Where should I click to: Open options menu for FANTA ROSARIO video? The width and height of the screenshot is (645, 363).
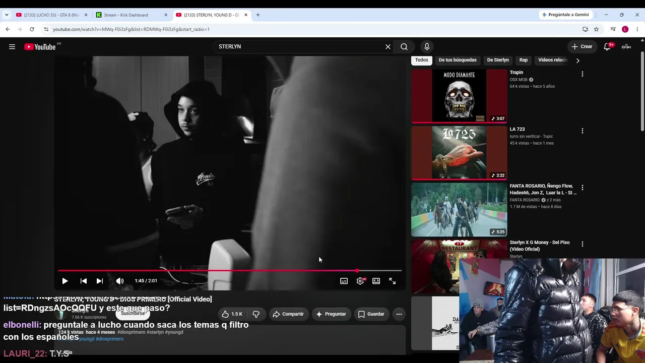(583, 188)
